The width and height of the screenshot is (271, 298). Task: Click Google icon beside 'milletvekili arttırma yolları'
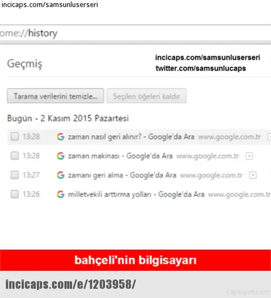click(x=61, y=195)
